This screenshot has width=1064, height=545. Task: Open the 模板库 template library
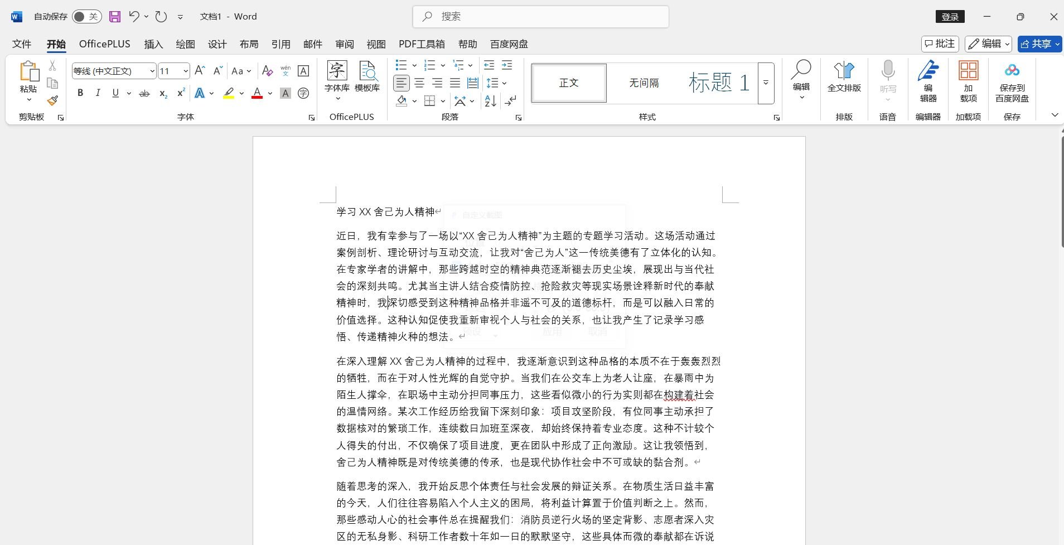click(367, 78)
